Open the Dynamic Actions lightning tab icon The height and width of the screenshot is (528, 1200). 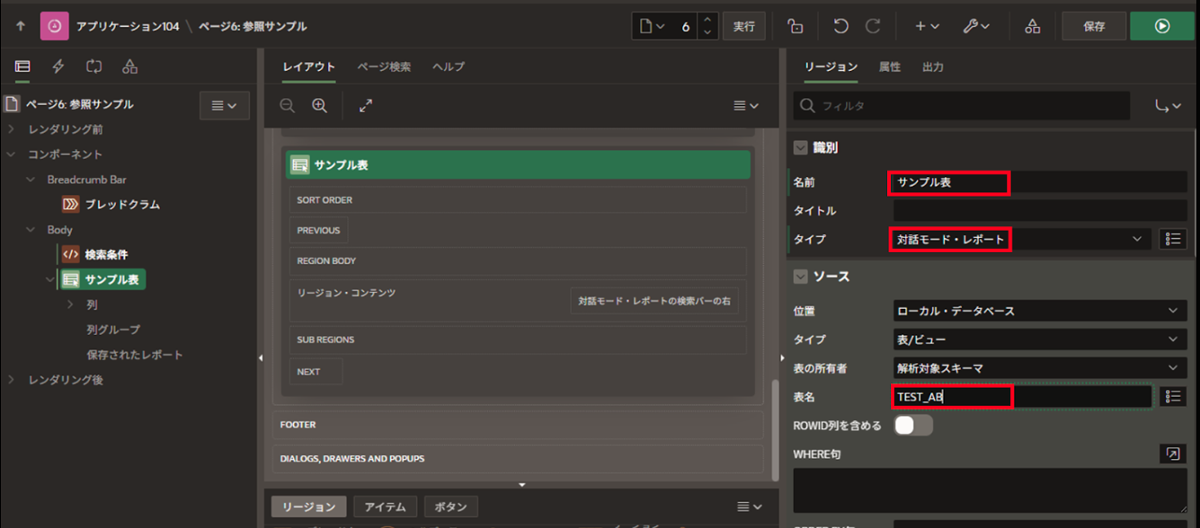[x=58, y=66]
